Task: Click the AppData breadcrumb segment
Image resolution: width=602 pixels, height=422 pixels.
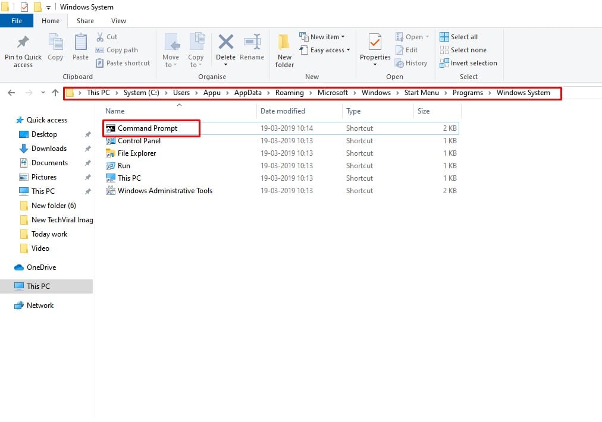Action: (x=248, y=93)
